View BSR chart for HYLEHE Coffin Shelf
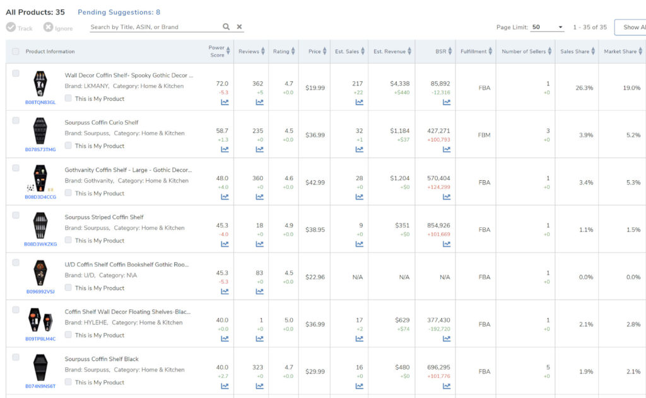Screen dimensions: 646x398 (447, 339)
